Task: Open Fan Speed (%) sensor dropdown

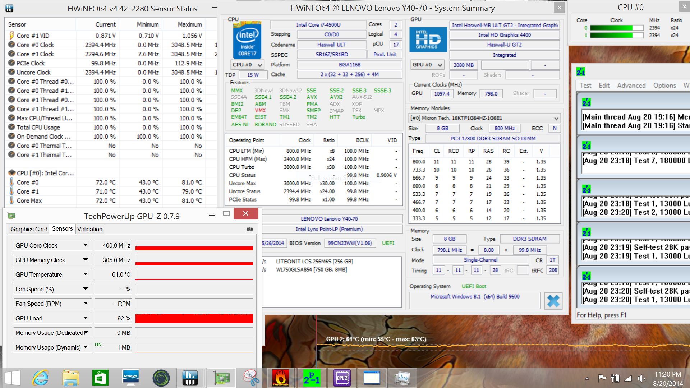Action: [x=86, y=289]
